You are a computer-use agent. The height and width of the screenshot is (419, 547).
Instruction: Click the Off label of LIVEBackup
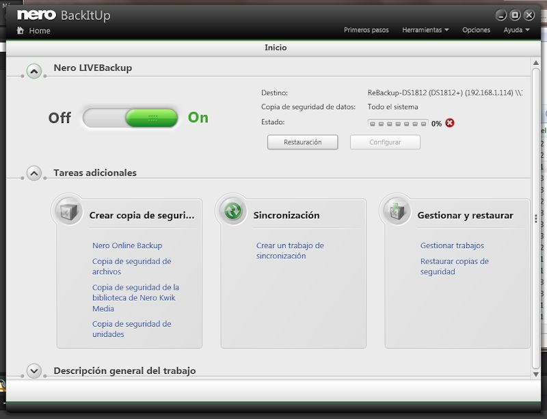tap(59, 118)
